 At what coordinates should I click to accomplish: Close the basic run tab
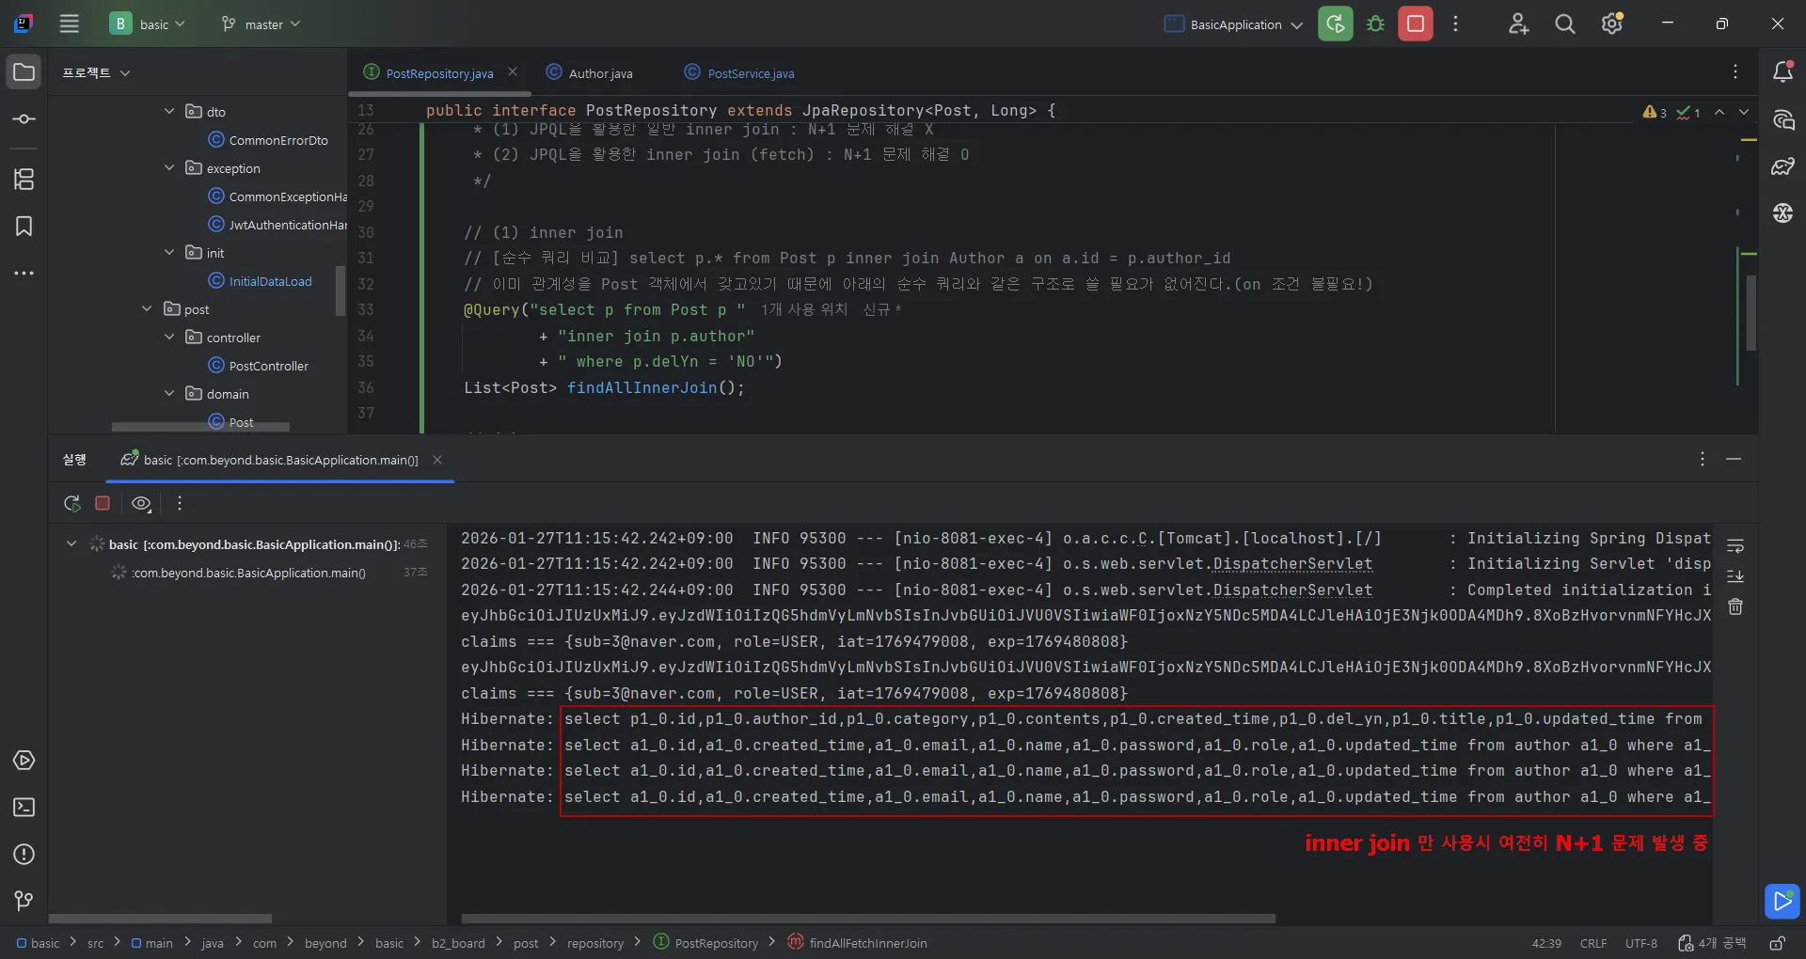(x=437, y=460)
